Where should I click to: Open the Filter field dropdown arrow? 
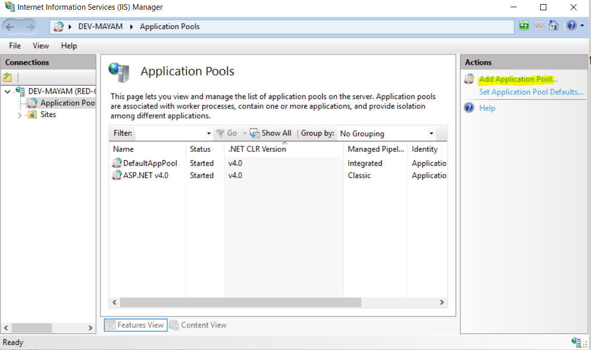(208, 133)
